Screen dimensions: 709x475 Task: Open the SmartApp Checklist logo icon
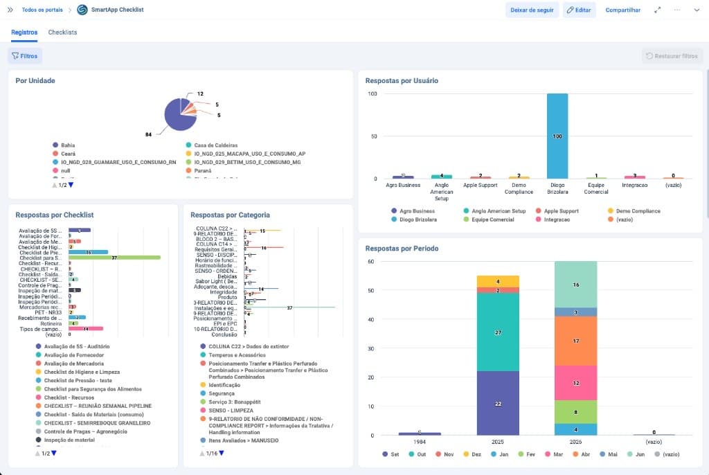pyautogui.click(x=82, y=10)
